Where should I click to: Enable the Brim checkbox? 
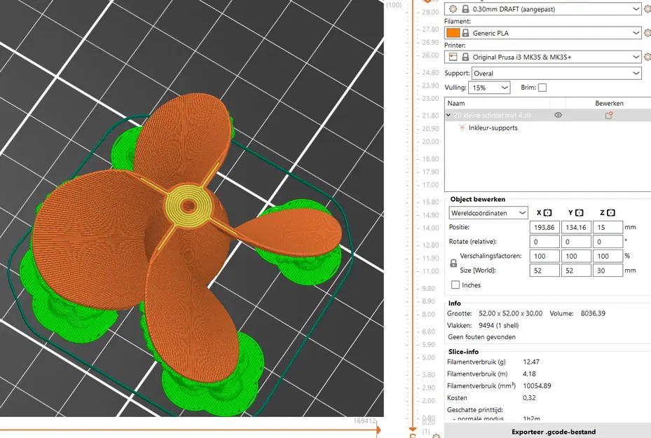542,88
